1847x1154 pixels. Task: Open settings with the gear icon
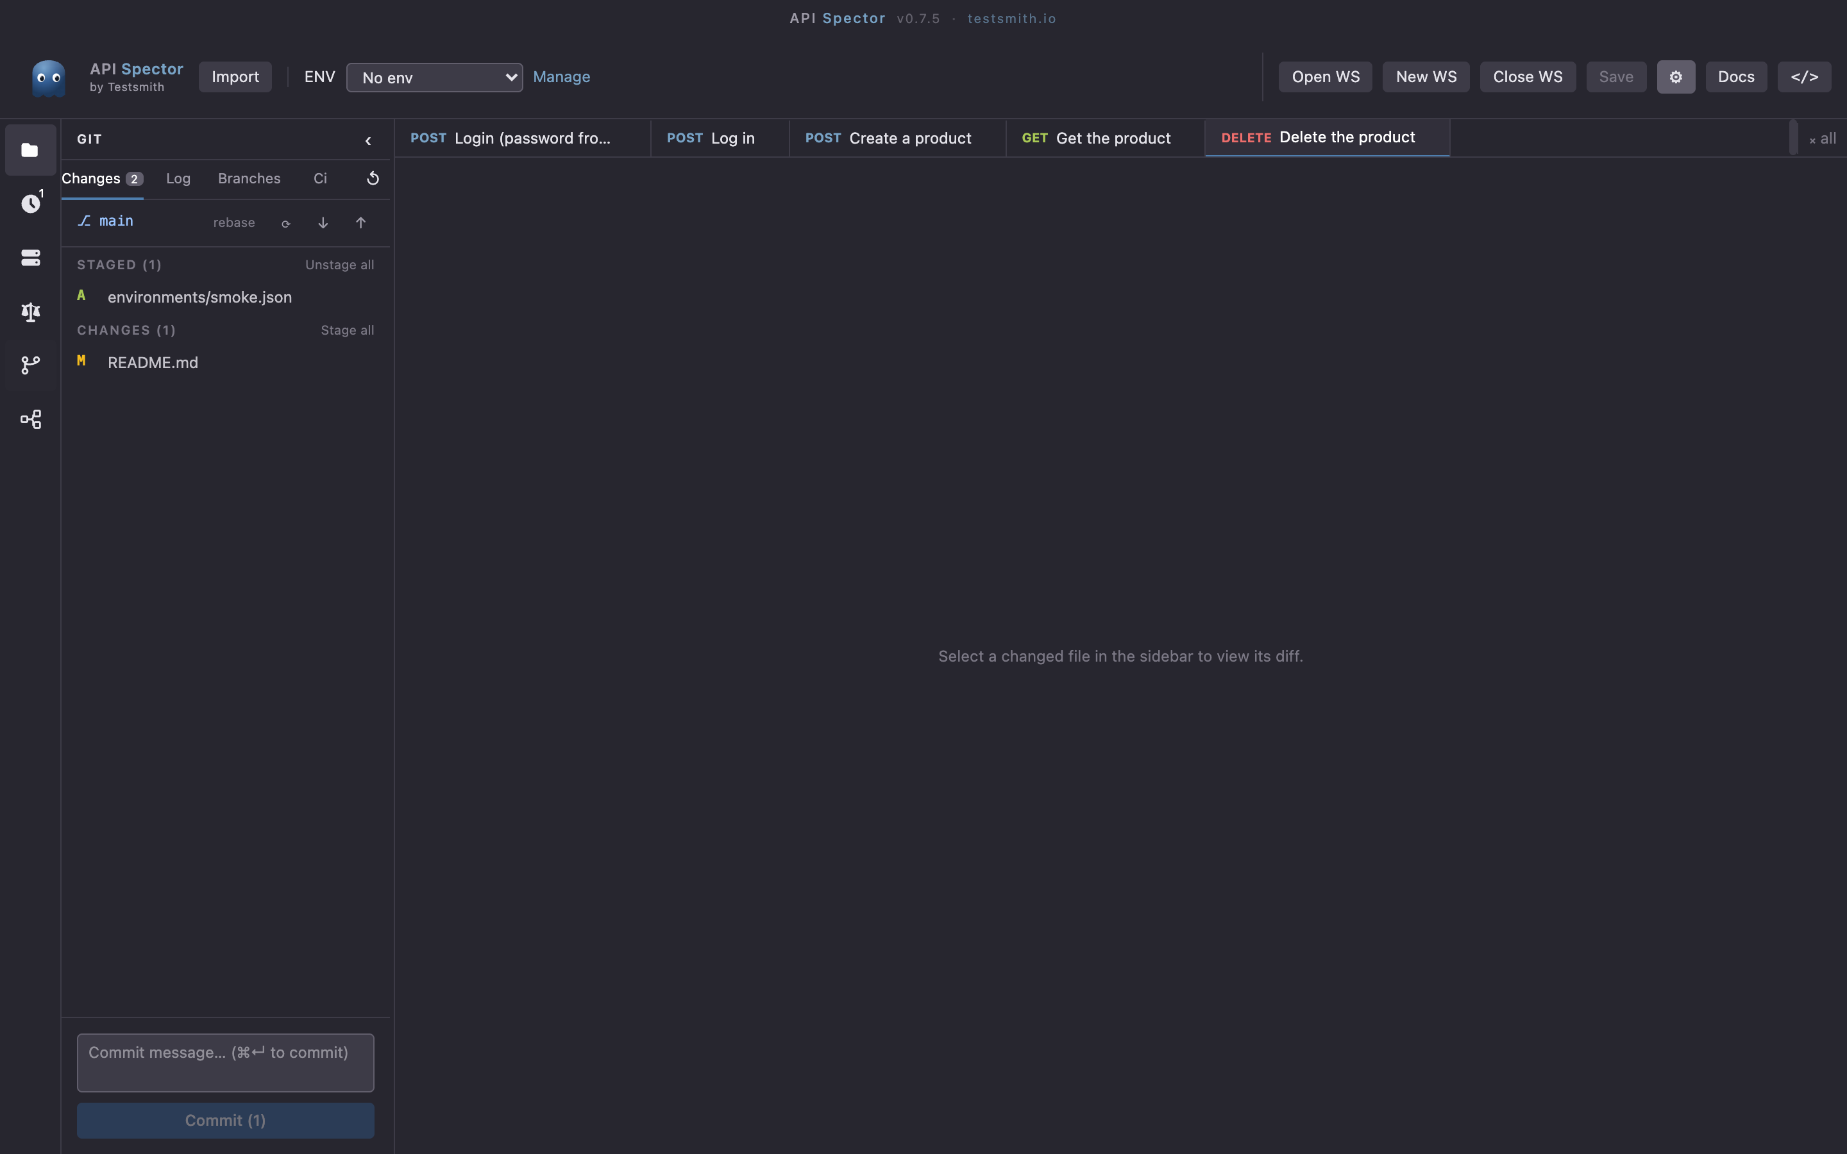pos(1675,77)
